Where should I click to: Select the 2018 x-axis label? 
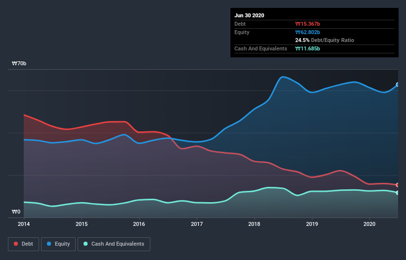pyautogui.click(x=254, y=224)
